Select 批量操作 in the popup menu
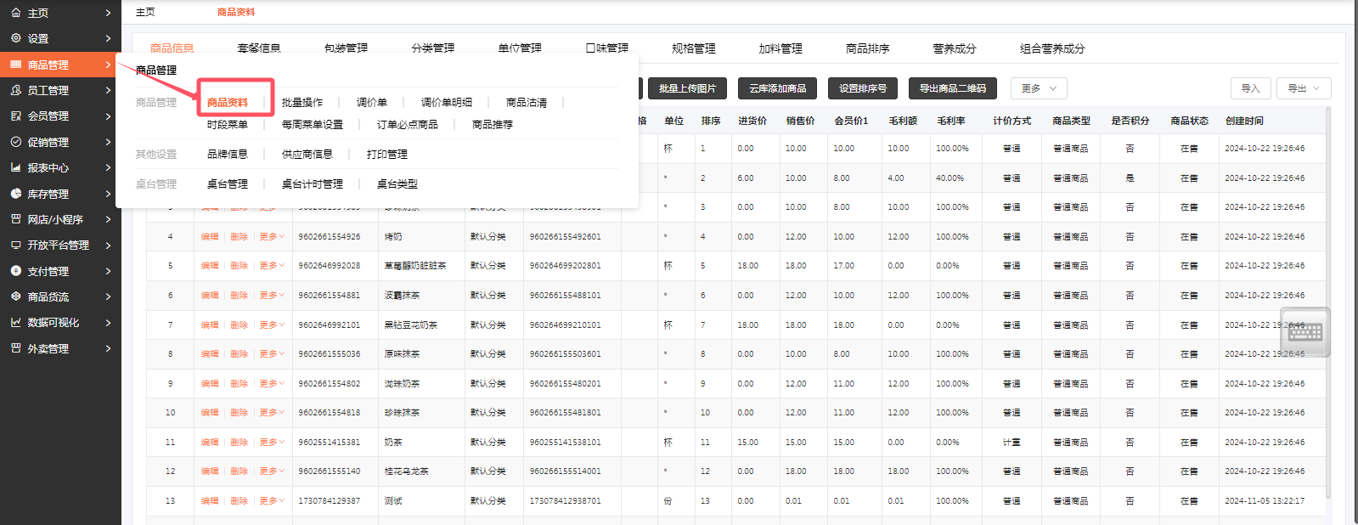The width and height of the screenshot is (1358, 525). (301, 102)
